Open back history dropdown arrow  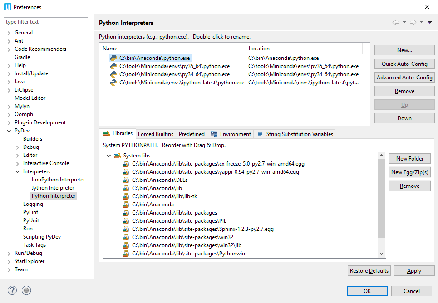tap(404, 22)
